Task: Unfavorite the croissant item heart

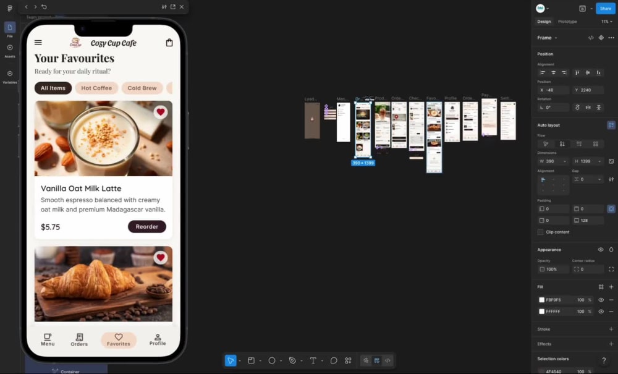Action: pyautogui.click(x=161, y=258)
